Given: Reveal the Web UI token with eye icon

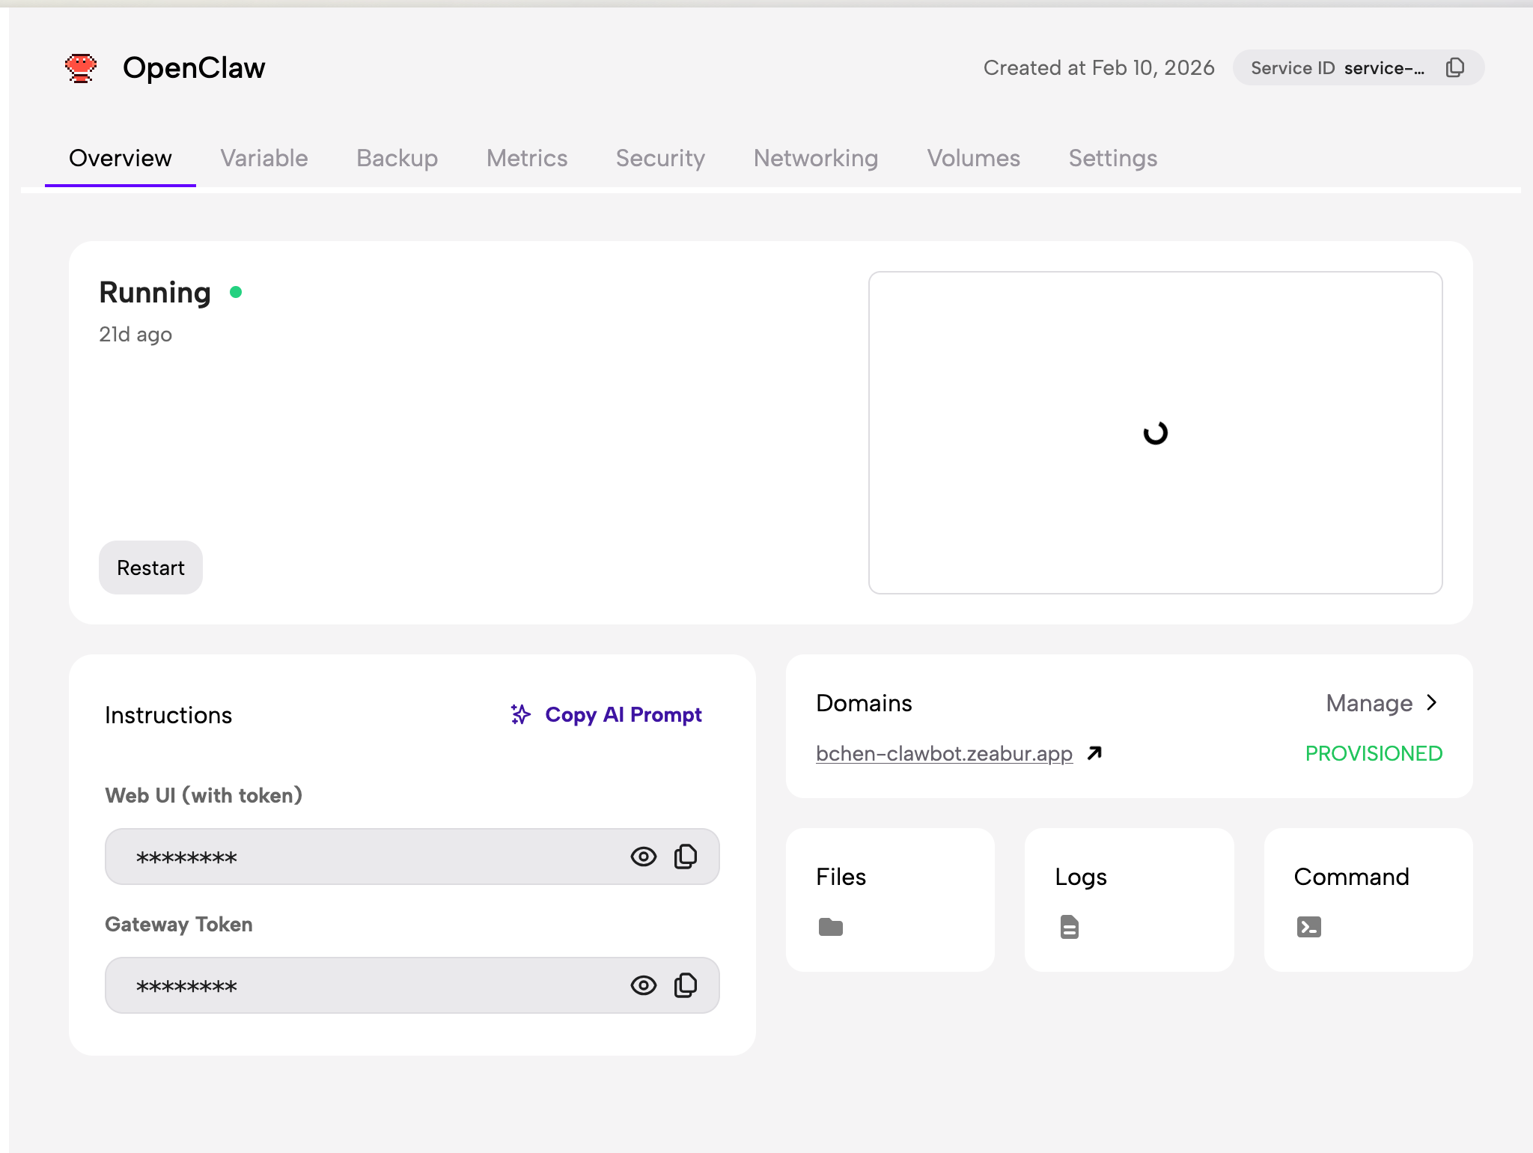Looking at the screenshot, I should (643, 857).
